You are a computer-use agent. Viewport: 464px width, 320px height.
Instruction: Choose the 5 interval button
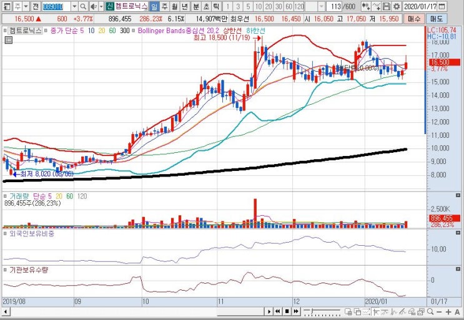click(248, 6)
